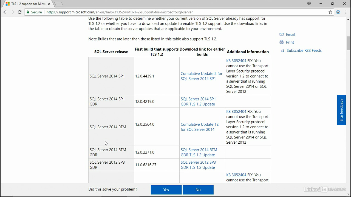Click the RSS feed icon
The image size is (351, 197).
click(x=282, y=51)
